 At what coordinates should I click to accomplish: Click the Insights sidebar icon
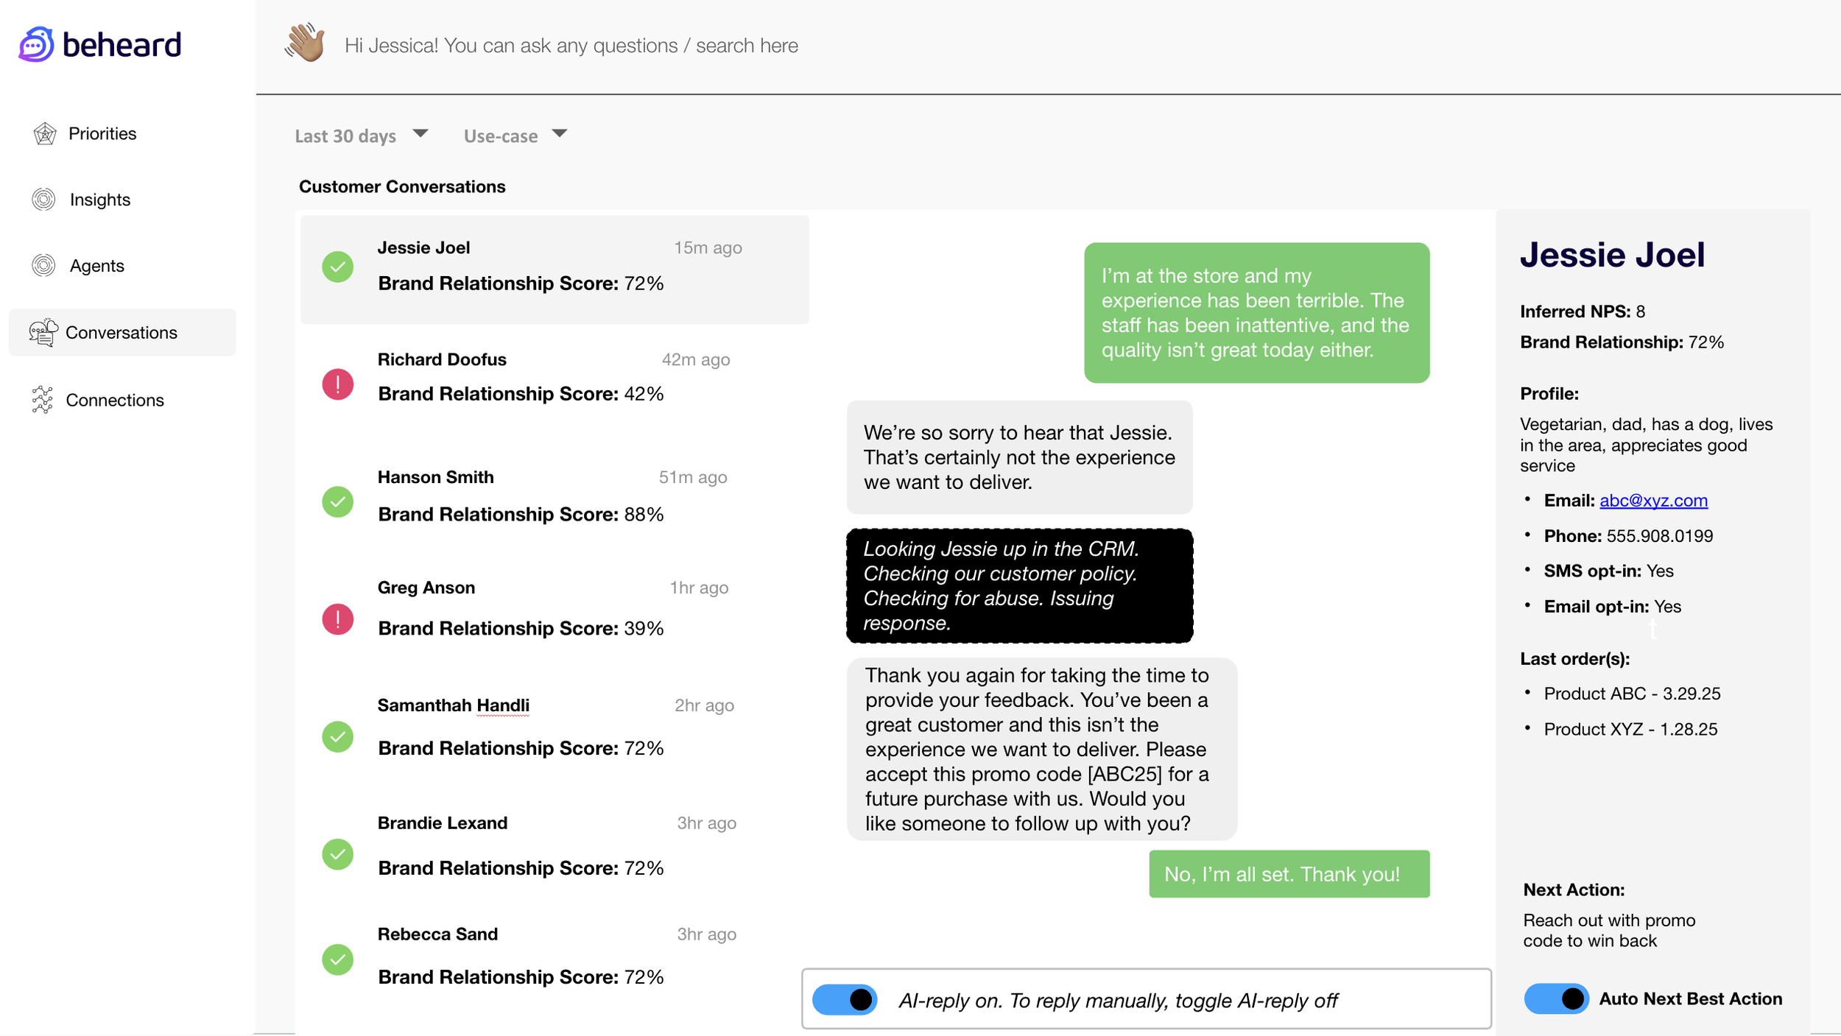point(44,200)
